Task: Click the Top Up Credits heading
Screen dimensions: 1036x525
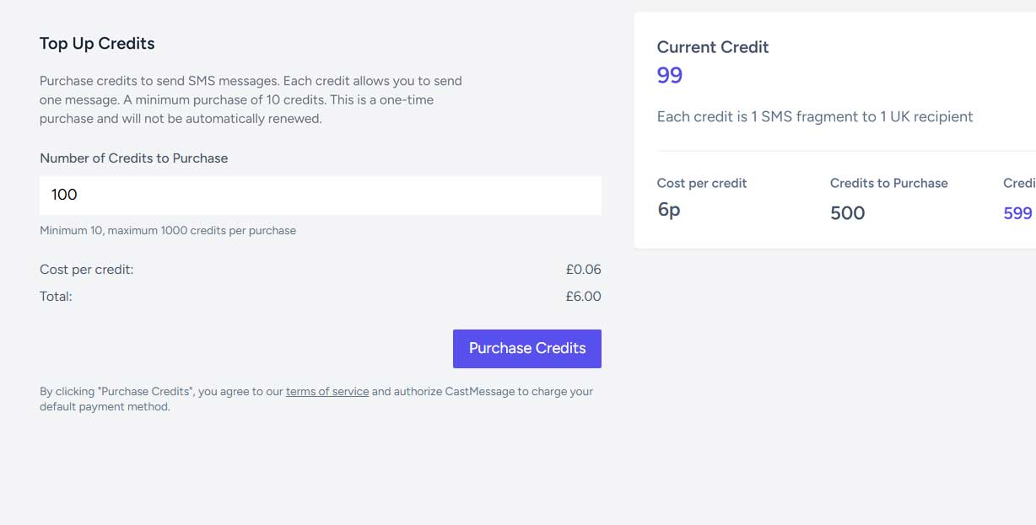Action: (x=97, y=44)
